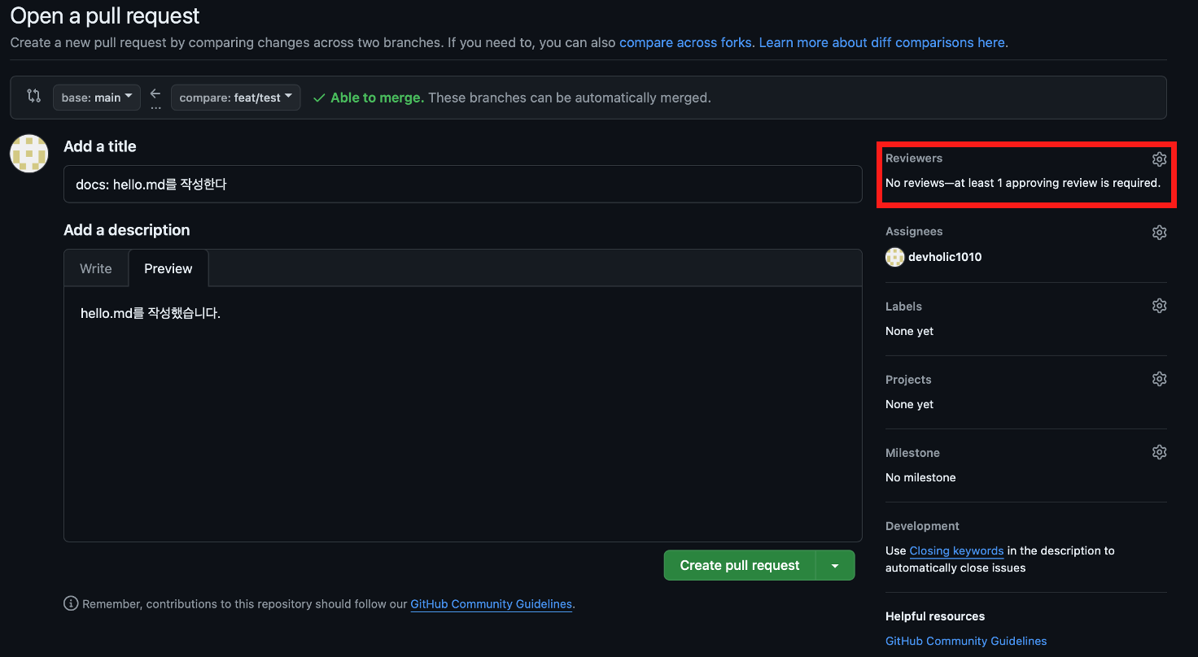This screenshot has height=657, width=1198.
Task: Click the Assignees heading
Action: pyautogui.click(x=914, y=232)
